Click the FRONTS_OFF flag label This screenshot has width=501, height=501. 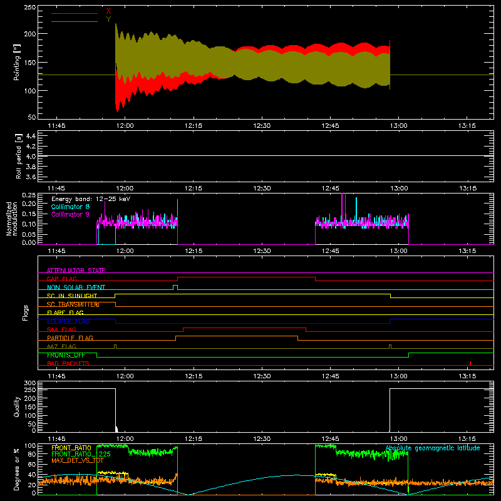[66, 355]
